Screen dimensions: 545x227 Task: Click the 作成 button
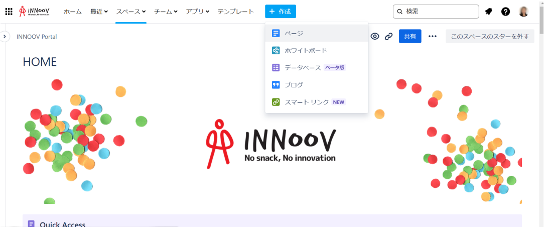281,12
